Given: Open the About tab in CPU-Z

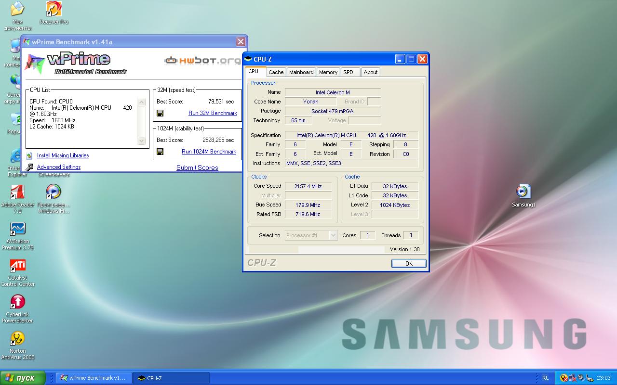Looking at the screenshot, I should pos(371,72).
